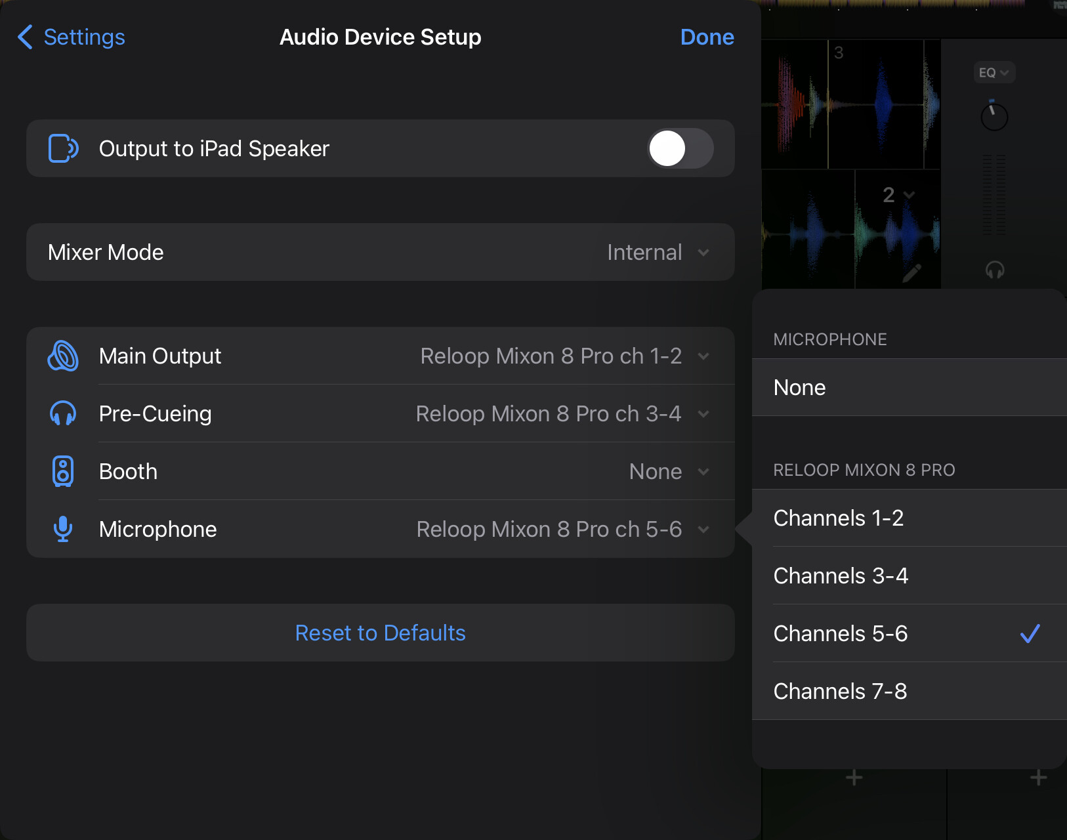Tap the pencil edit icon on waveform
The width and height of the screenshot is (1067, 840).
pyautogui.click(x=911, y=272)
